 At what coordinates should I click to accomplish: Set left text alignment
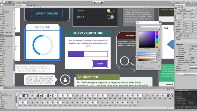pos(190,58)
